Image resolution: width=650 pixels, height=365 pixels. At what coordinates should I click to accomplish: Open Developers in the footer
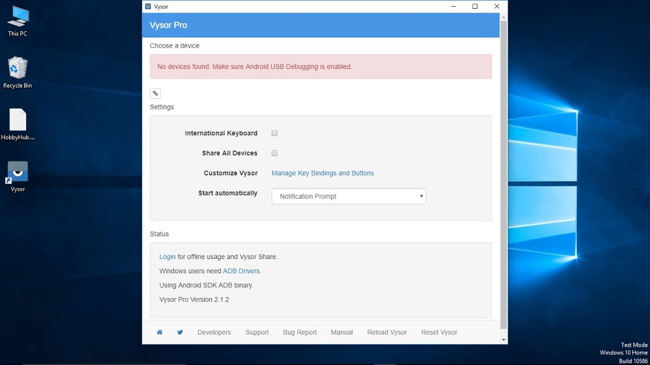click(214, 333)
